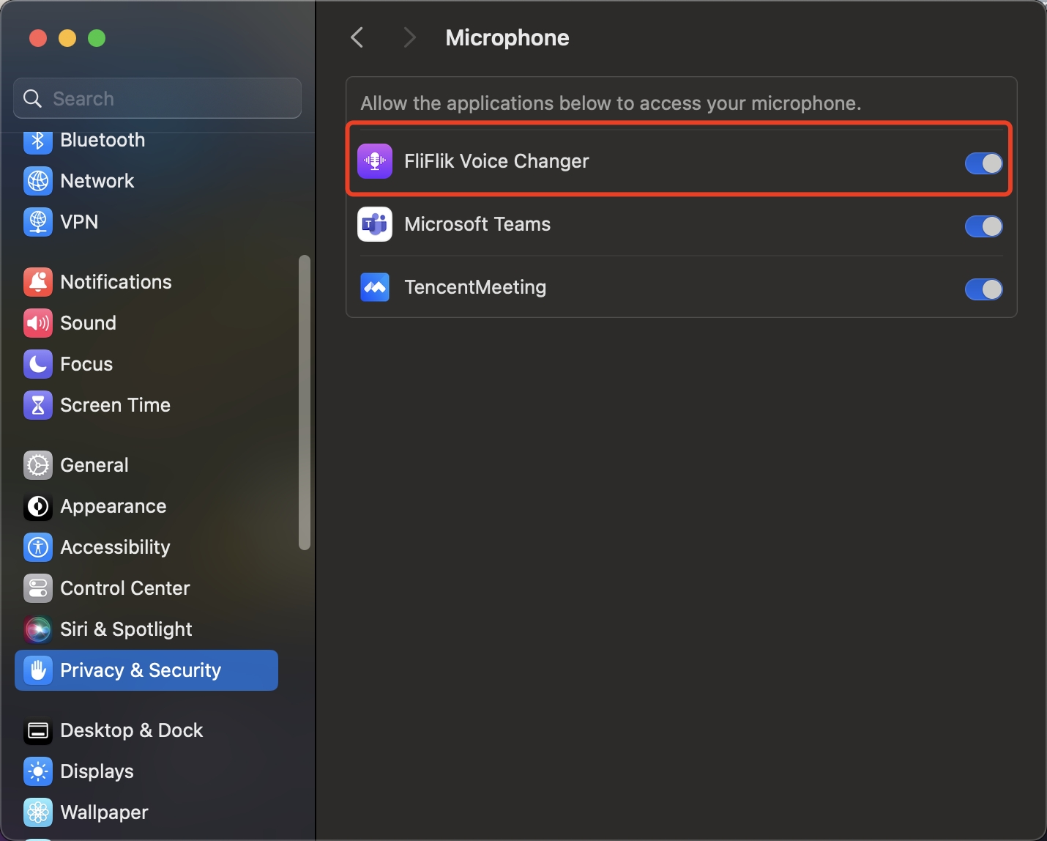Image resolution: width=1047 pixels, height=841 pixels.
Task: Click the TencentMeeting app icon
Action: point(374,287)
